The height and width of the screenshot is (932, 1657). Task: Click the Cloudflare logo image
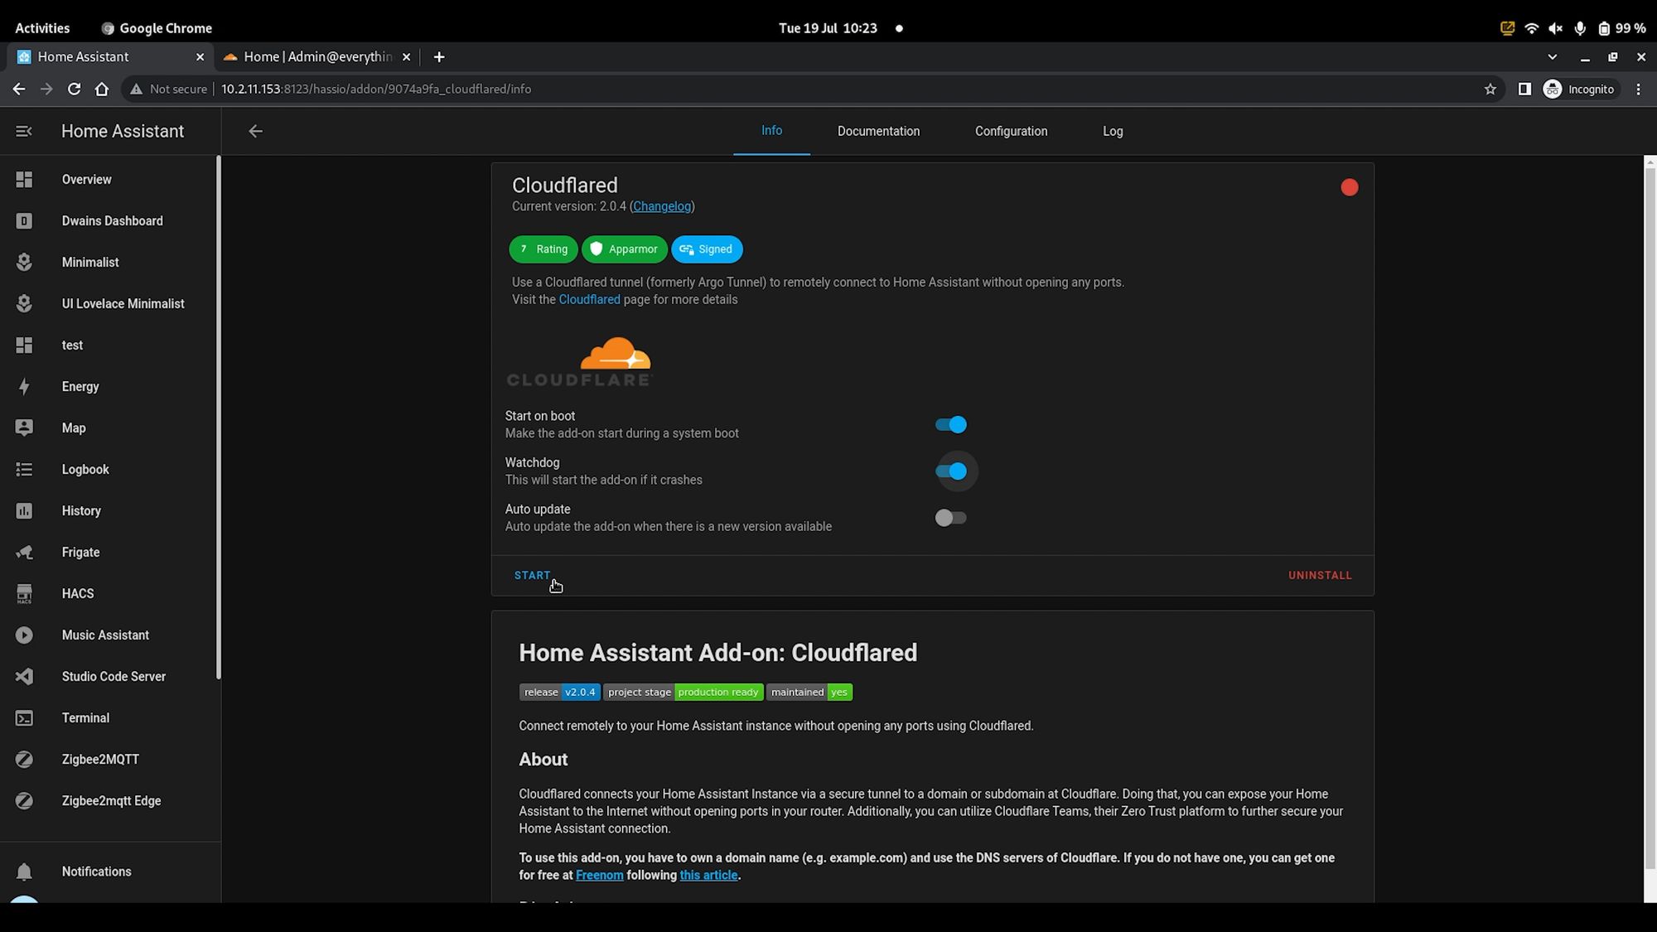580,362
